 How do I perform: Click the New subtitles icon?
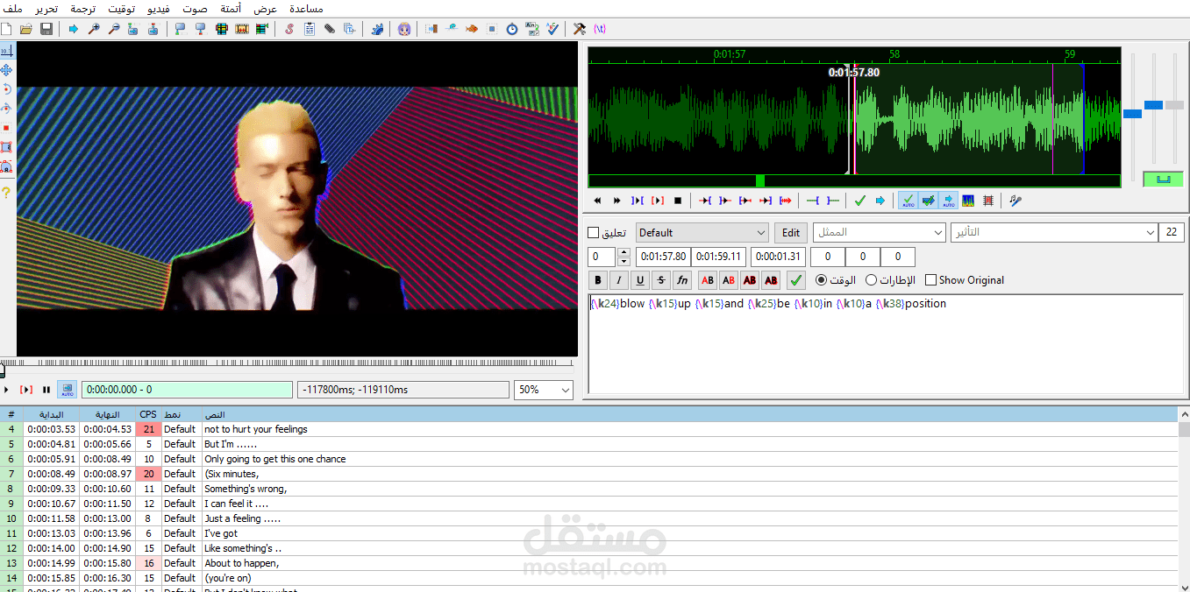coord(7,29)
